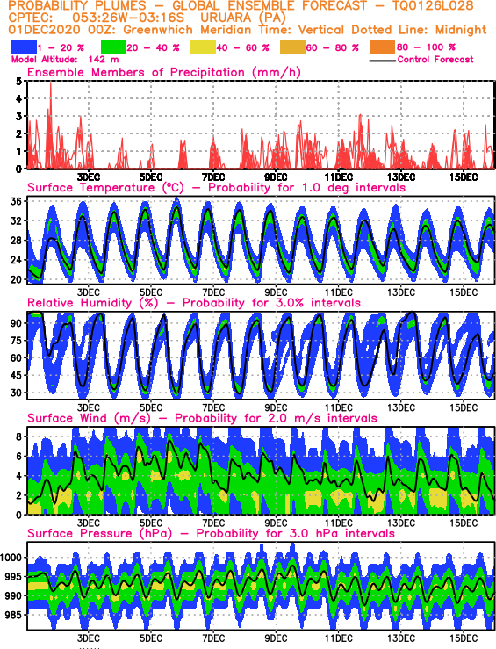The width and height of the screenshot is (496, 649).
Task: Click the blue 1–20% legend swatch
Action: coord(24,47)
